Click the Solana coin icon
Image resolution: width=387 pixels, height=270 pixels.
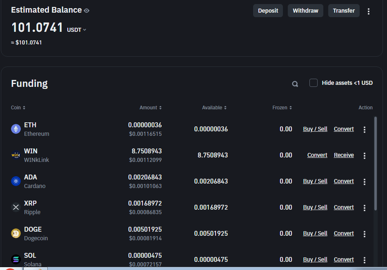[x=16, y=259]
